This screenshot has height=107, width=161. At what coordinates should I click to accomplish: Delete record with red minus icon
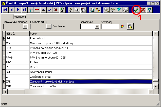coord(37,10)
